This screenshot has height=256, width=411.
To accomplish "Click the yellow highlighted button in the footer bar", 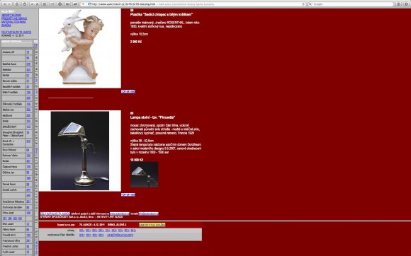I will point(152,225).
